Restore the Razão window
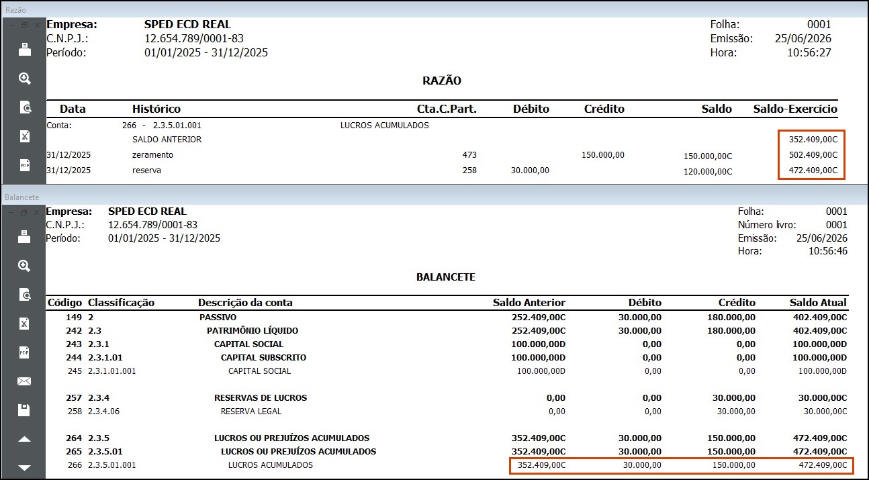Image resolution: width=869 pixels, height=480 pixels. 24,25
